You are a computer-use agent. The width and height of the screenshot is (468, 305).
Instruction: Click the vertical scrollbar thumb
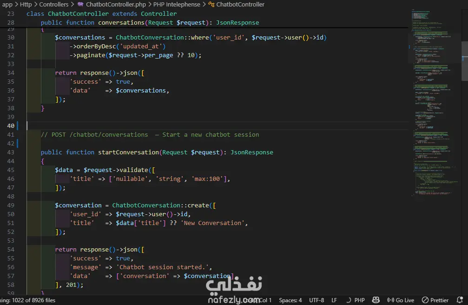coord(465,61)
